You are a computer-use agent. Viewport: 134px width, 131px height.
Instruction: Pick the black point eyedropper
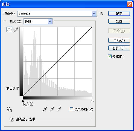[x=45, y=109]
